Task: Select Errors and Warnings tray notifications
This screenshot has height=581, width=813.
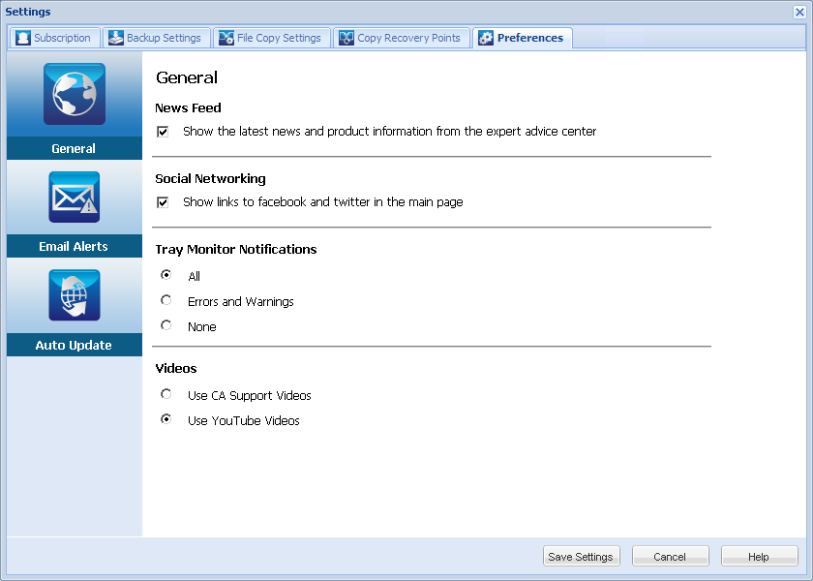Action: pos(166,300)
